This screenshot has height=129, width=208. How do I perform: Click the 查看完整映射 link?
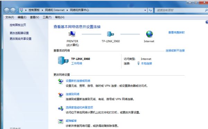[176, 32]
